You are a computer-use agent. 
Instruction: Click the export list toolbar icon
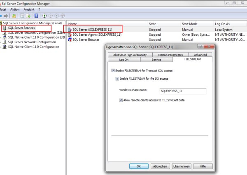(x=28, y=16)
